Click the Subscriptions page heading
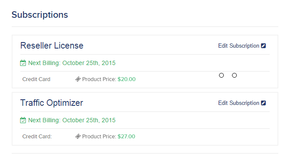 40,15
